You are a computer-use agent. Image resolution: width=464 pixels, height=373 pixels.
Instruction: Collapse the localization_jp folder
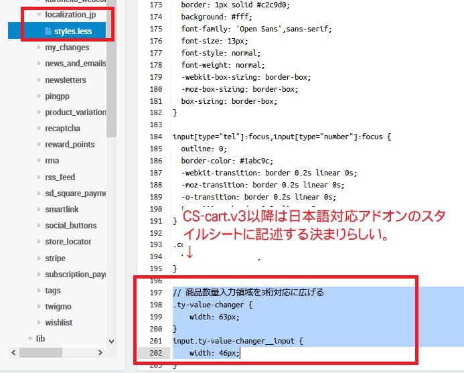pos(40,14)
